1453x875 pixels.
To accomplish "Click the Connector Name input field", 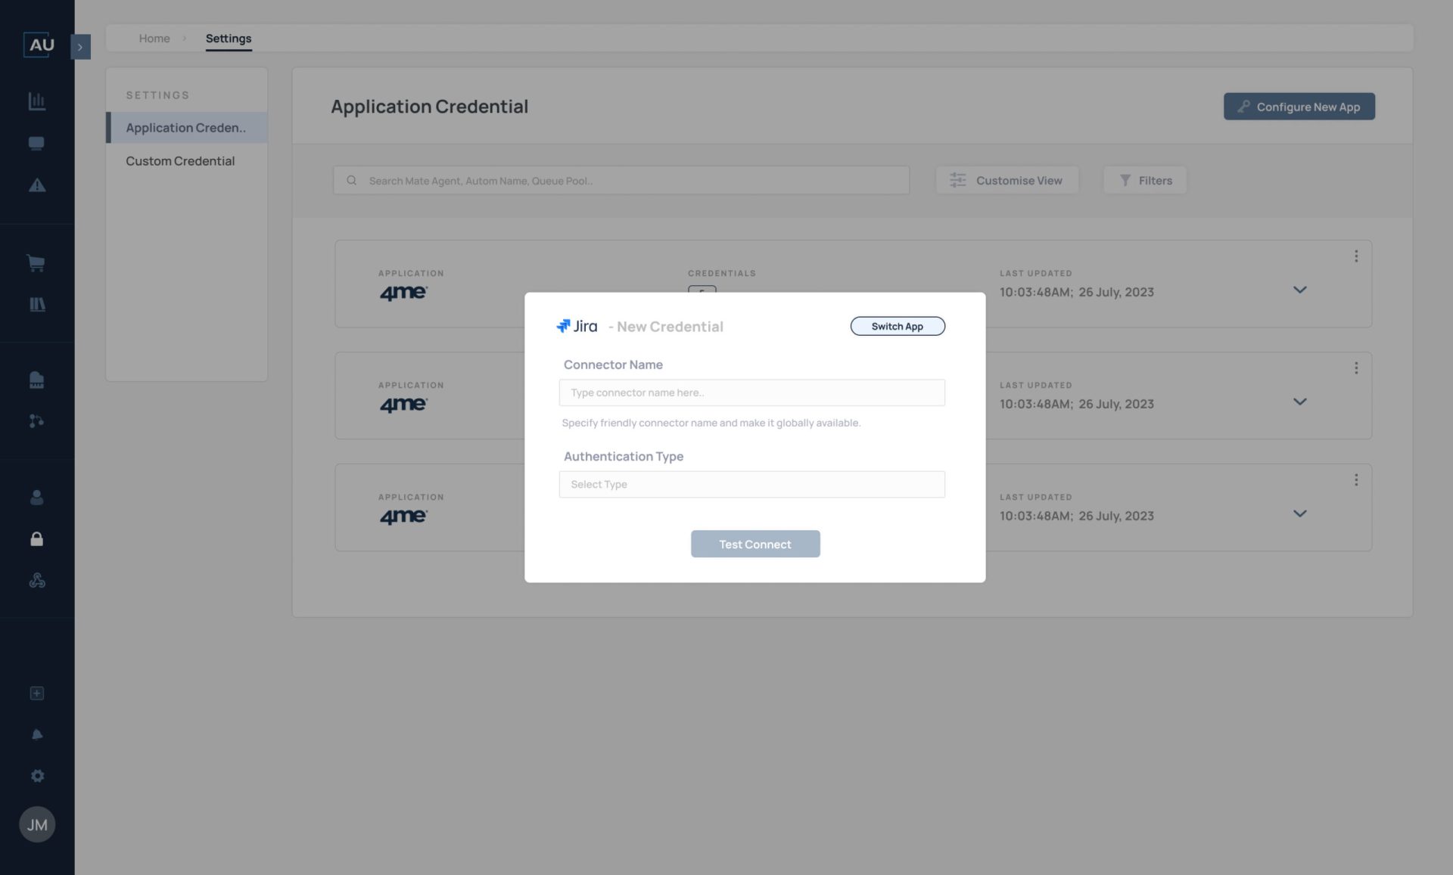I will point(751,393).
